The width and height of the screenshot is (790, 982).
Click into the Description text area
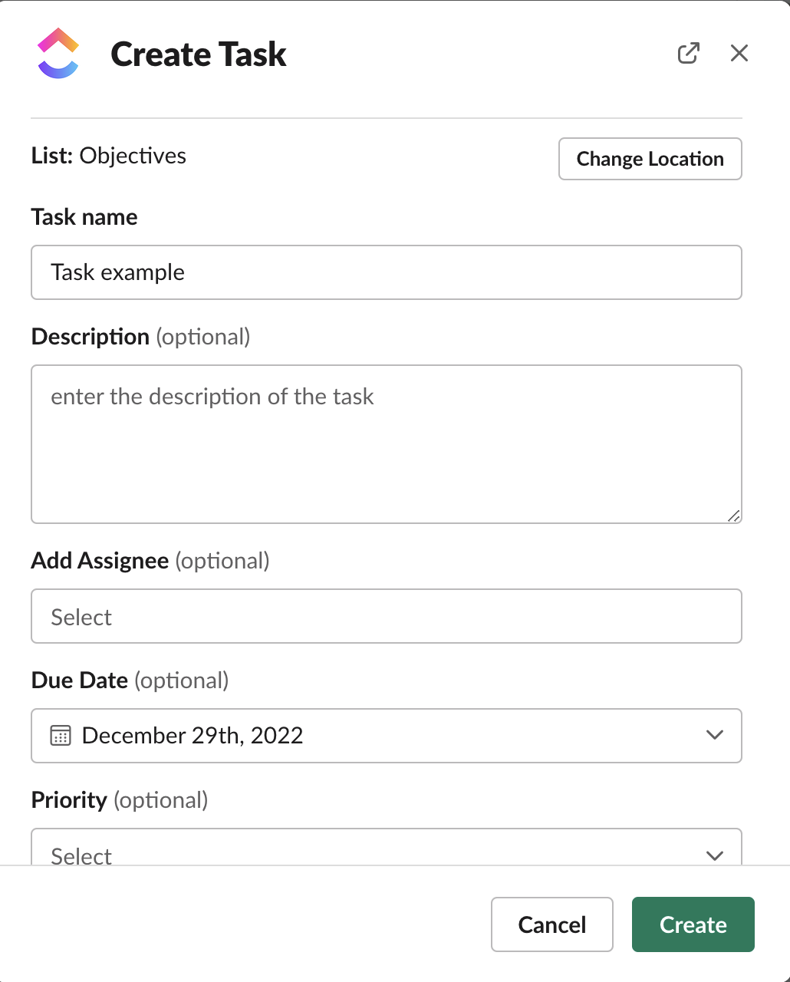(x=386, y=444)
